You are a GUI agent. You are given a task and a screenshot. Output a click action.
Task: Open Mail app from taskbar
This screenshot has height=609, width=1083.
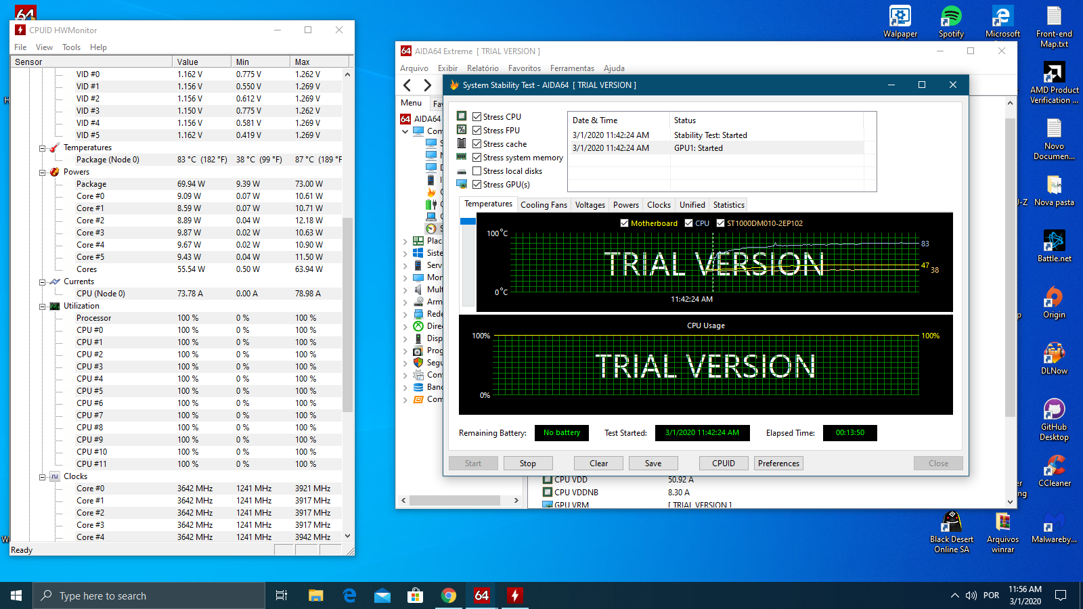pos(382,595)
